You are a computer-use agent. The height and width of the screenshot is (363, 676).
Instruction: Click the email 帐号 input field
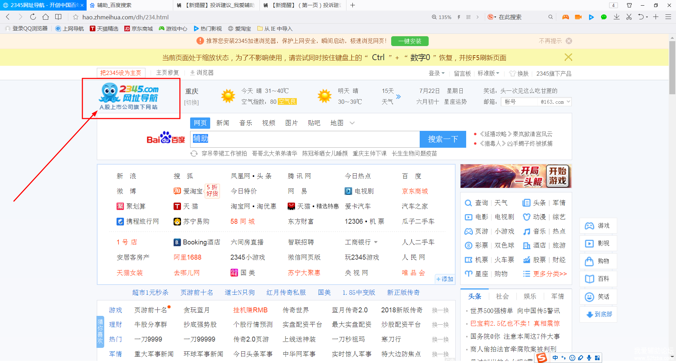point(520,102)
